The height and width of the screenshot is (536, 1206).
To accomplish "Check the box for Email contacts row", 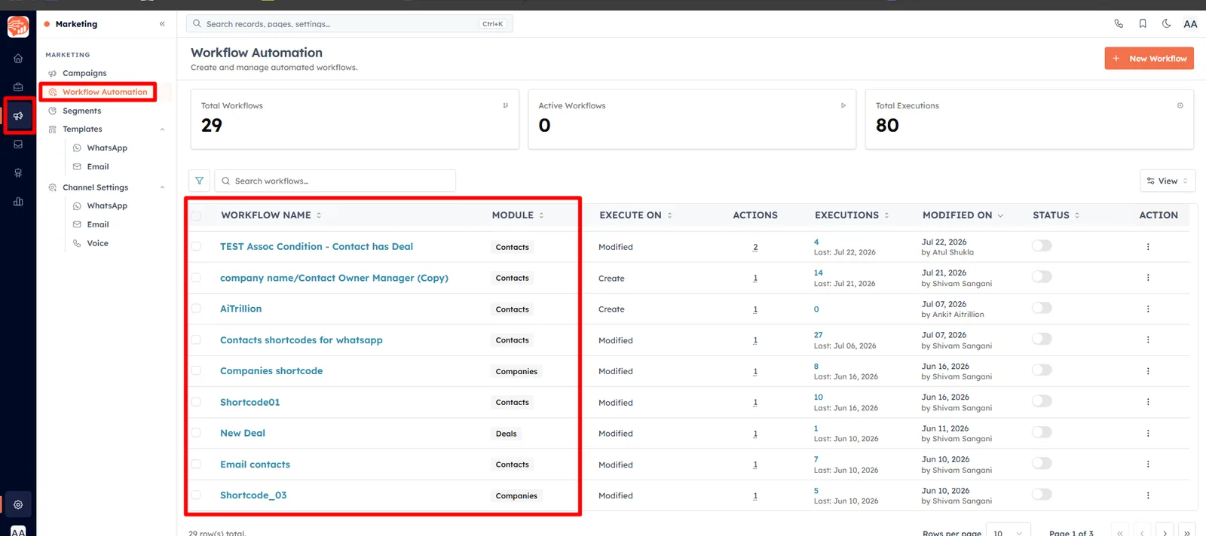I will coord(196,464).
